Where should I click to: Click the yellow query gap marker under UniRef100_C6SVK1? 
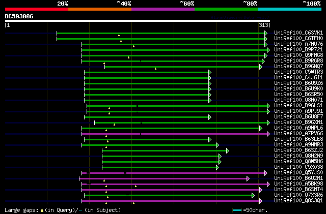click(x=119, y=35)
